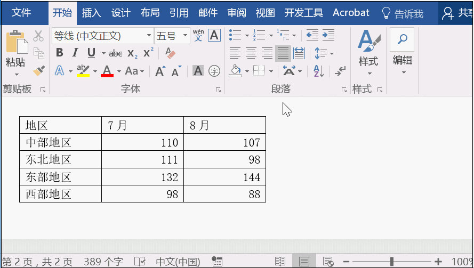Click the macro recording status icon
Viewport: 474px width, 268px height.
point(217,262)
